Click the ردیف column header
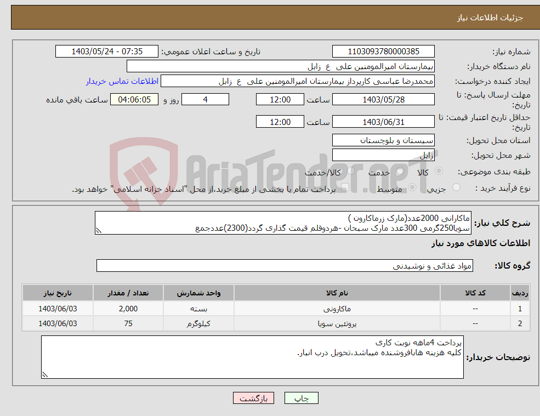The image size is (540, 416). click(520, 293)
